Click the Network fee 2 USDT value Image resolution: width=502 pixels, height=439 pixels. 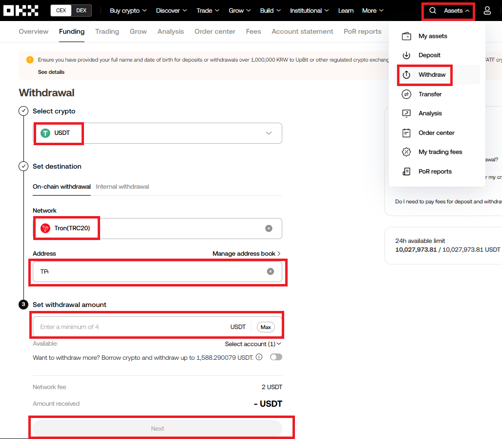[x=272, y=387]
